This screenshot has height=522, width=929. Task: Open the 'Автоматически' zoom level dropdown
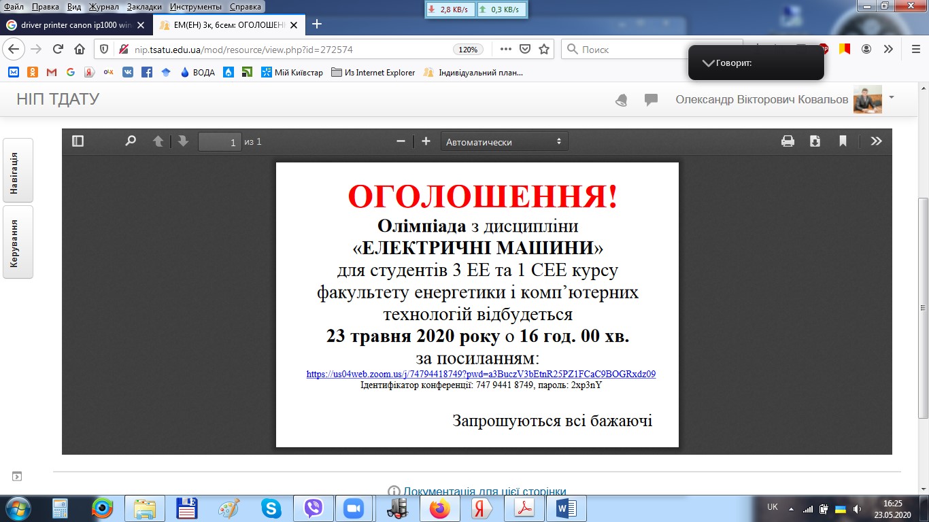pos(504,142)
